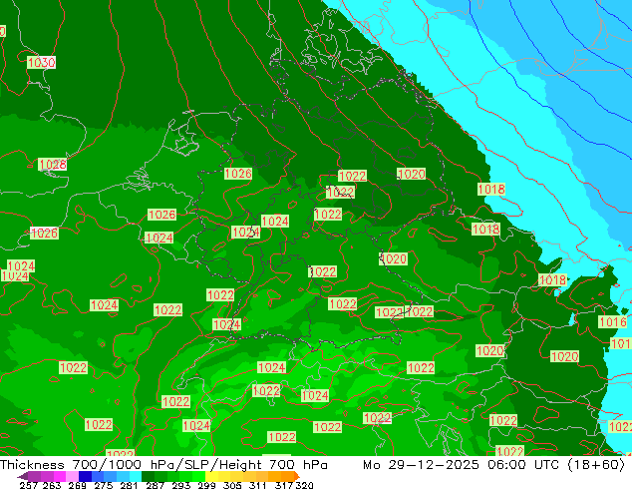Click the 1030 isobar pressure label
632x489 pixels.
pos(42,63)
